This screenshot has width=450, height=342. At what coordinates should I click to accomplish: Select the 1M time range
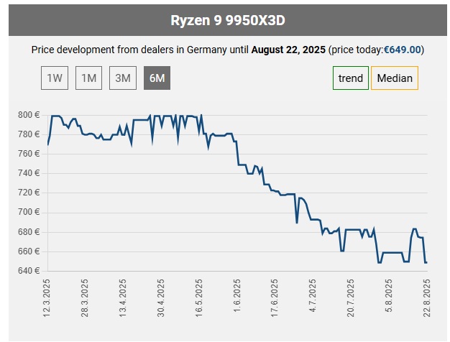88,78
